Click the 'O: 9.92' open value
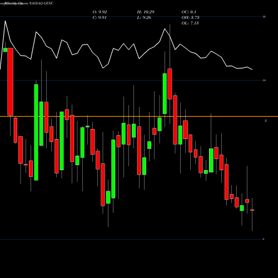Screen dimensions: 278x278 click(100, 12)
